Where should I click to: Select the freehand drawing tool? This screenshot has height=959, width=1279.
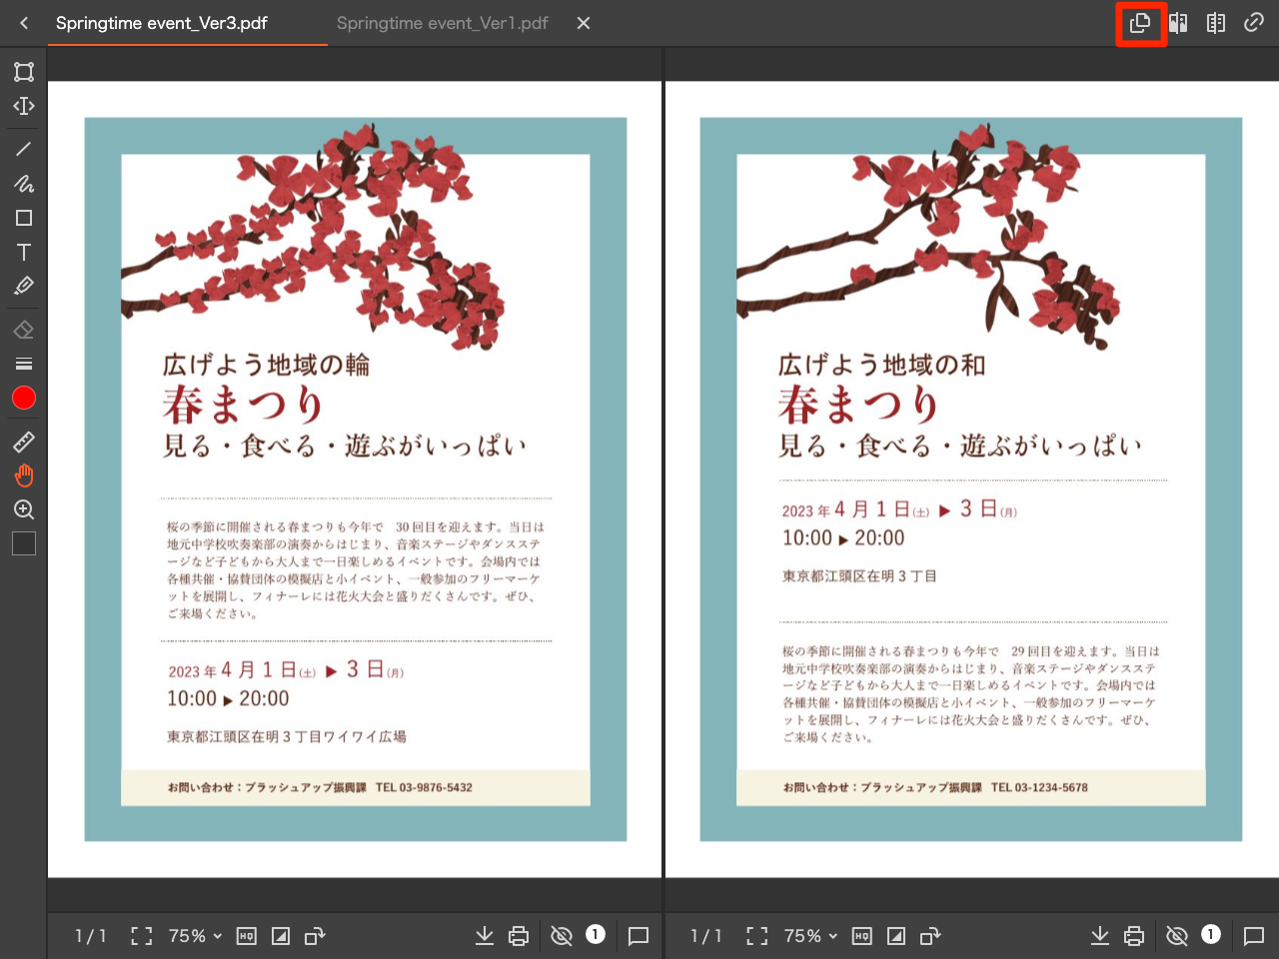[x=23, y=183]
